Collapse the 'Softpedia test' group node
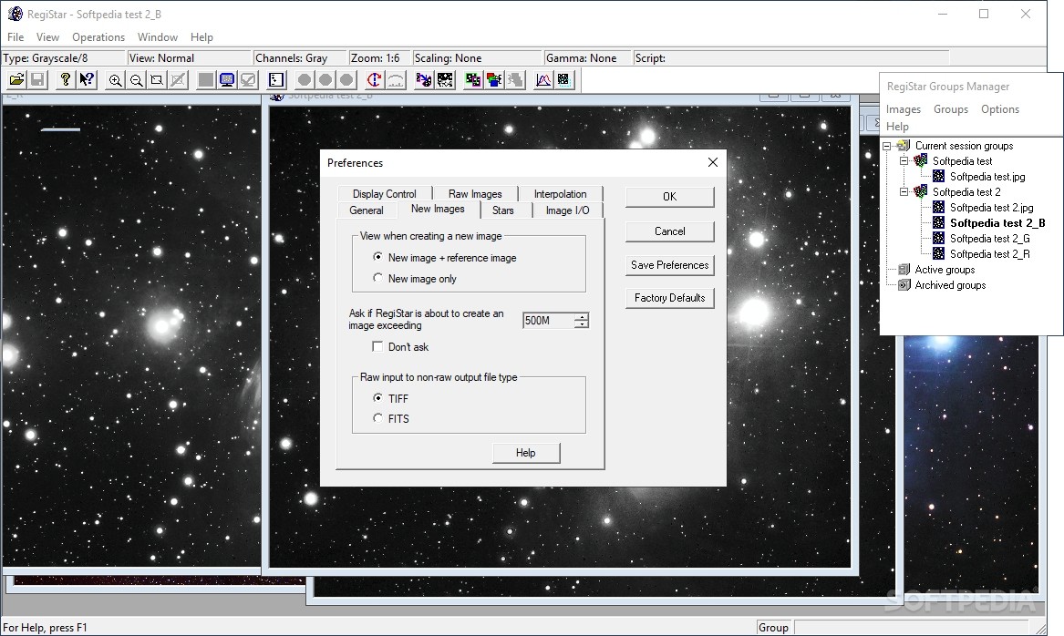Image resolution: width=1064 pixels, height=636 pixels. point(904,161)
